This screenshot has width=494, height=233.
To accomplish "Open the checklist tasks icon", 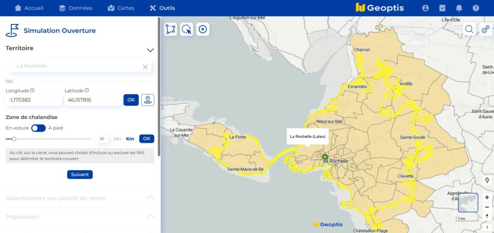I will point(442,8).
